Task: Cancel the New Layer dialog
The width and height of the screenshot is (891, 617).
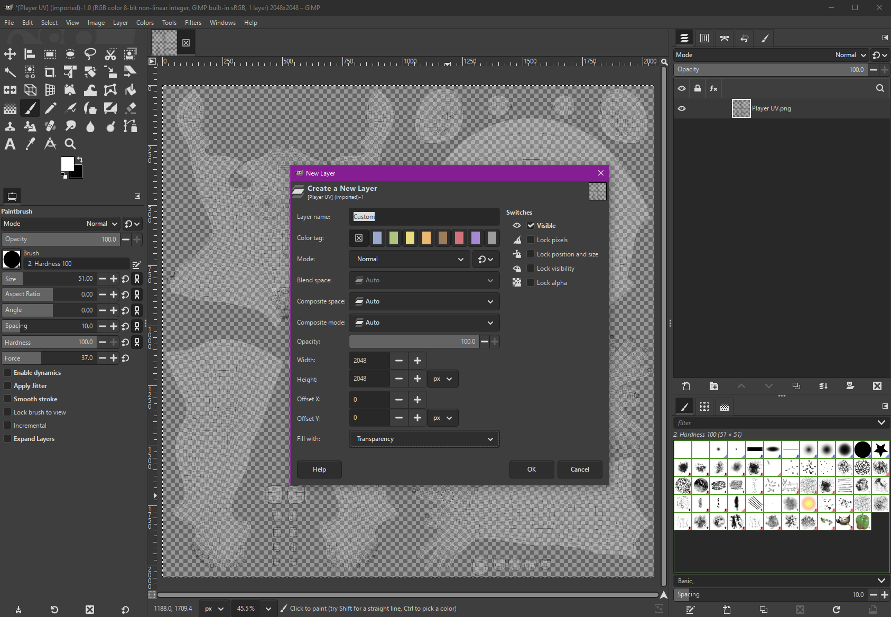Action: (x=579, y=469)
